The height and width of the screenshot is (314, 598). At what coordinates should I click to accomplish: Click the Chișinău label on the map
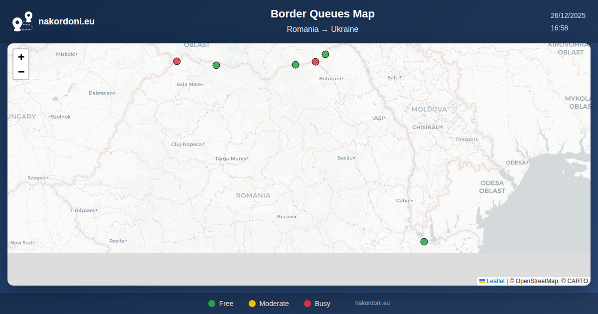426,127
